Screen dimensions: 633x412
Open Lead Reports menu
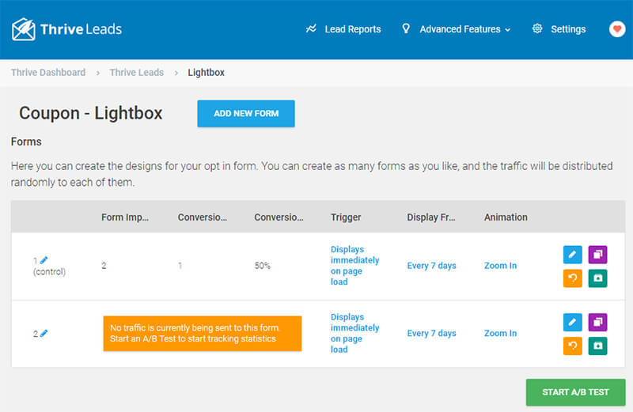tap(352, 29)
